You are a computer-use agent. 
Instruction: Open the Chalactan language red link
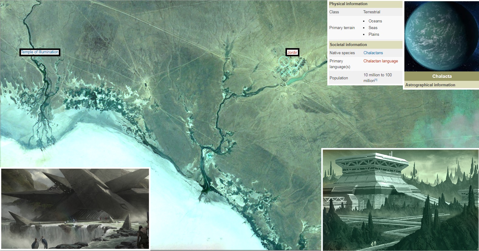tap(380, 61)
